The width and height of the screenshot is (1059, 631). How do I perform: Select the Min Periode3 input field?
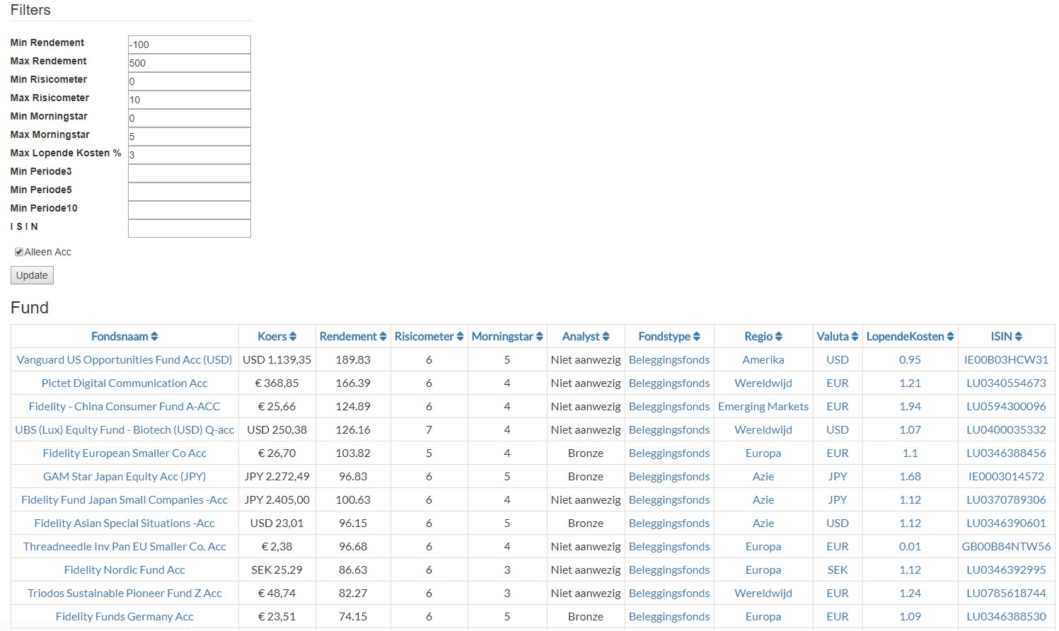pos(189,173)
